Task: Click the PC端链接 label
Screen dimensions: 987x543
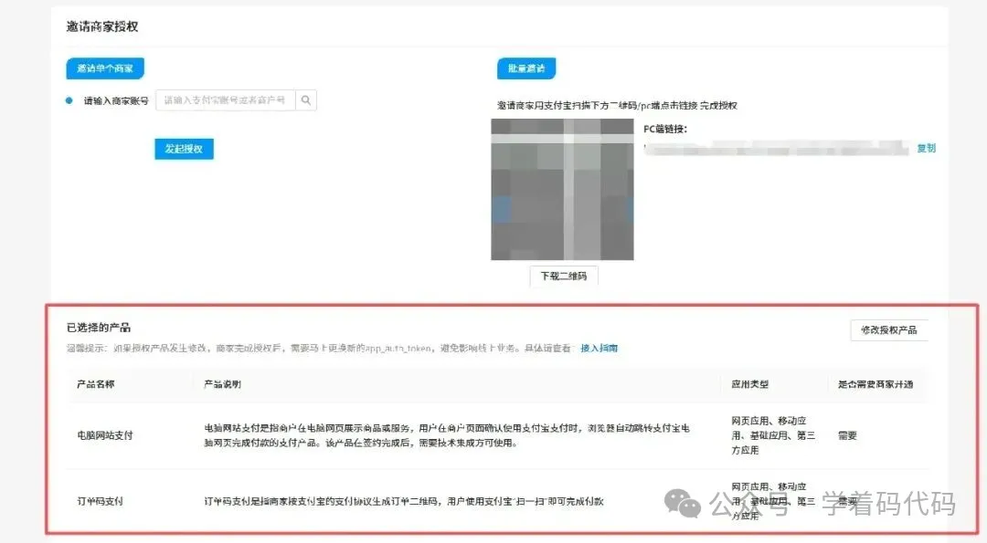Action: 665,129
